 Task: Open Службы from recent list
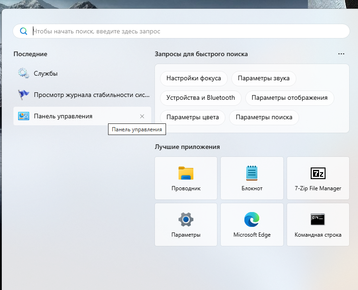(x=82, y=73)
